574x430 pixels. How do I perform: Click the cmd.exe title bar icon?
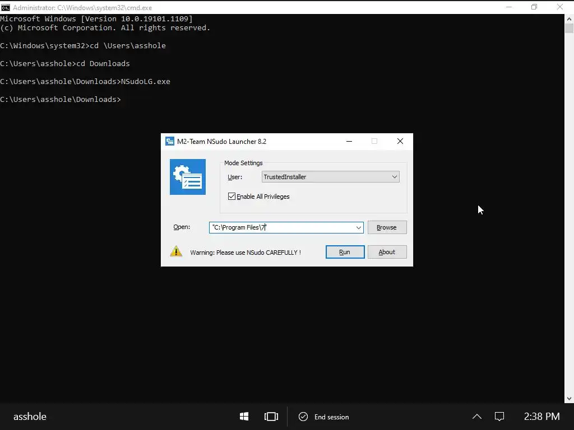pos(6,7)
